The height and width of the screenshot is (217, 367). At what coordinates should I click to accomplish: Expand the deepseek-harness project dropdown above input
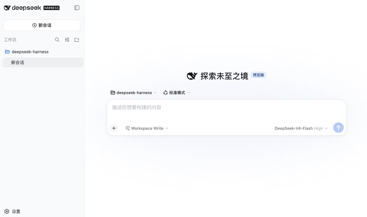[x=134, y=93]
